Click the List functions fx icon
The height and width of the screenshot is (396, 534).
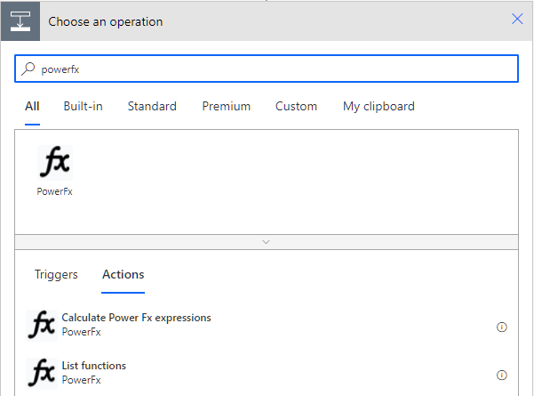click(42, 374)
